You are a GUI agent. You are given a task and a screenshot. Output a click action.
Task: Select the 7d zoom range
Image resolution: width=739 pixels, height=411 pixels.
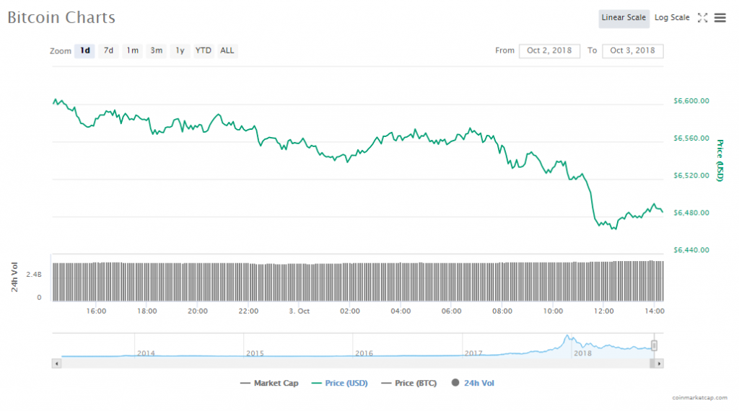(108, 50)
